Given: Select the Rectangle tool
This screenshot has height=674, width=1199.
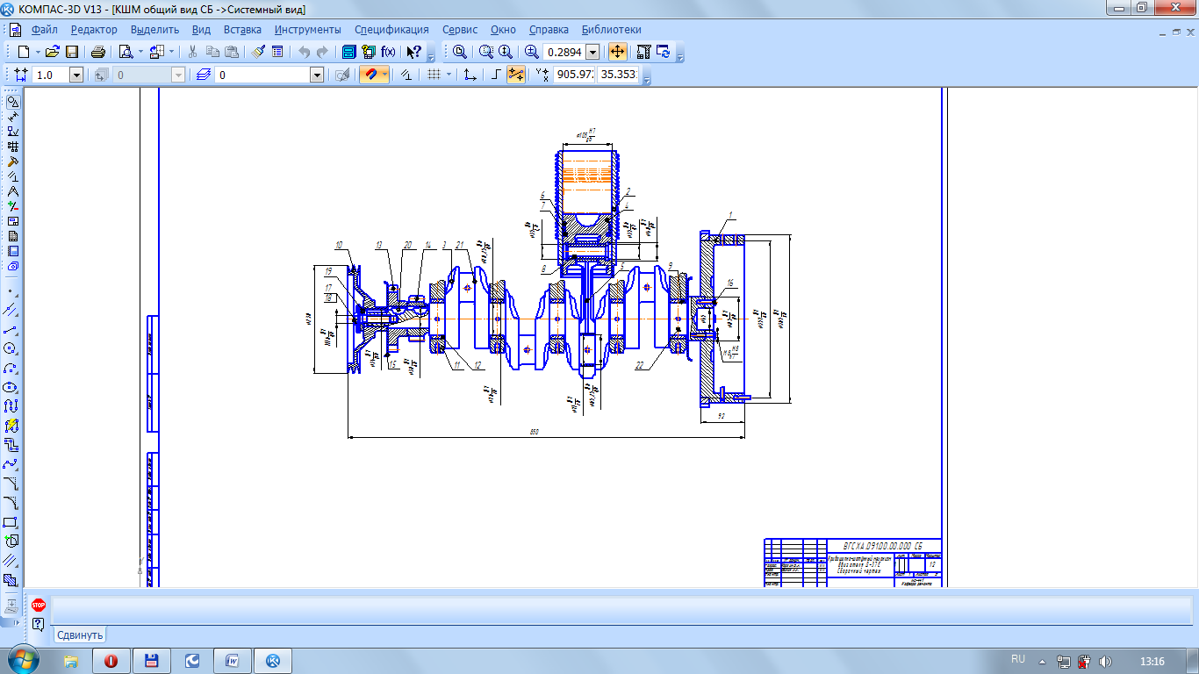Looking at the screenshot, I should pyautogui.click(x=11, y=522).
